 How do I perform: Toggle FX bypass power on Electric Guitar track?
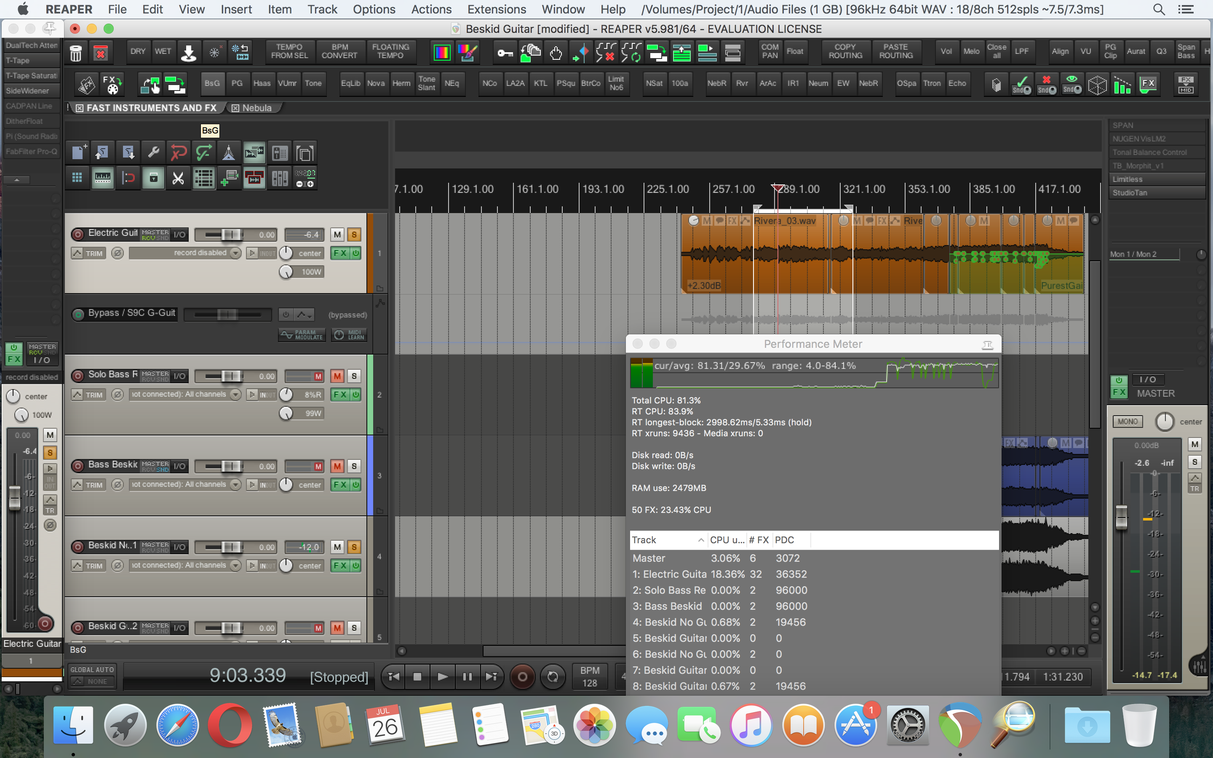click(356, 253)
